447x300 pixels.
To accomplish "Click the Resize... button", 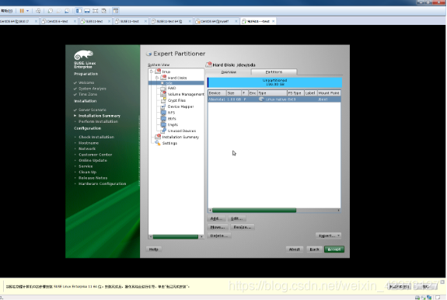I will (242, 227).
